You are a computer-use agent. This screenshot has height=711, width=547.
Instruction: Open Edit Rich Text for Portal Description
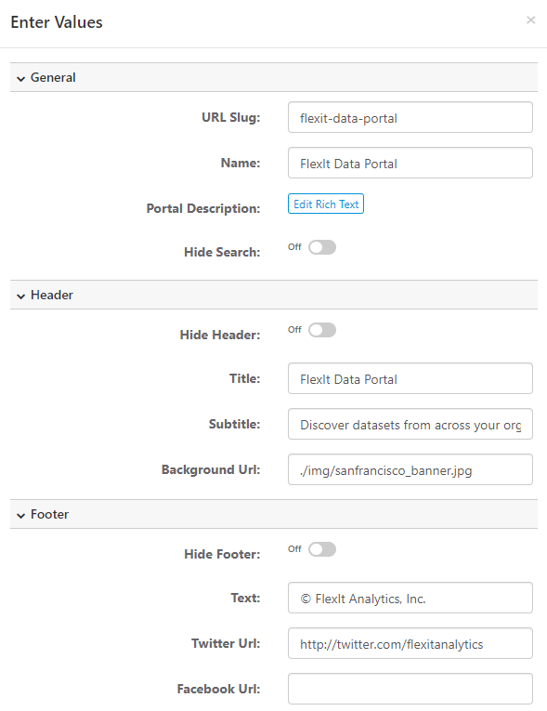(x=326, y=204)
